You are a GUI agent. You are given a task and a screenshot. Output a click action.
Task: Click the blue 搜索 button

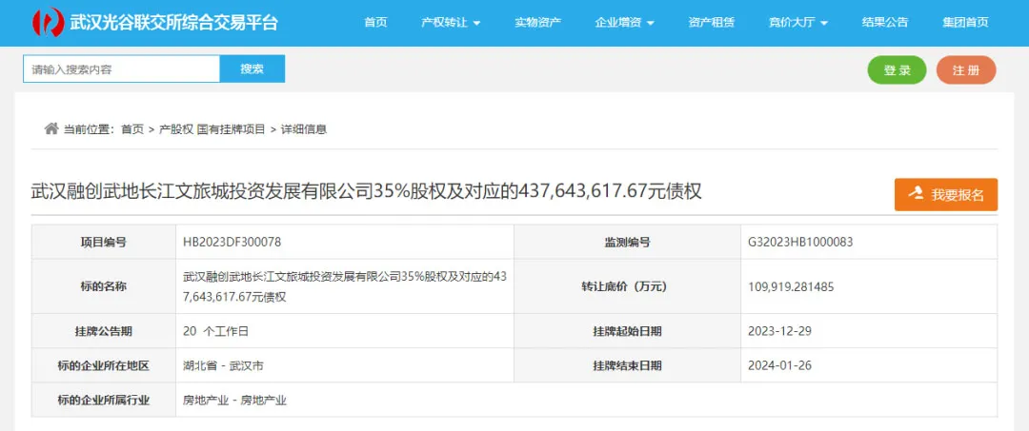[x=252, y=69]
